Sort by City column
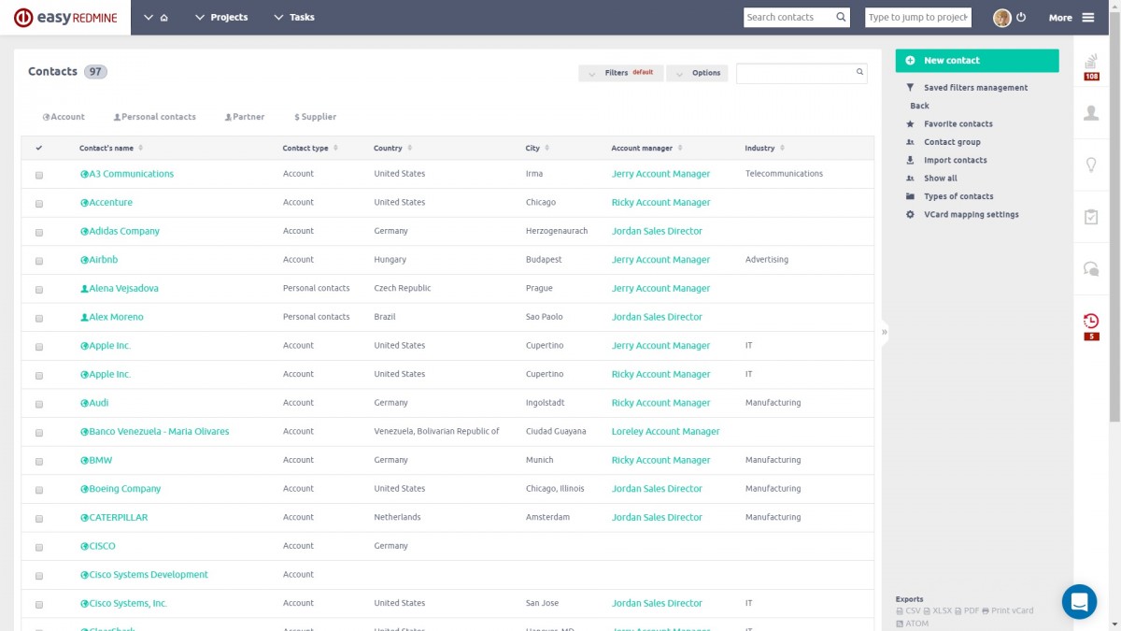This screenshot has width=1121, height=631. pos(537,148)
